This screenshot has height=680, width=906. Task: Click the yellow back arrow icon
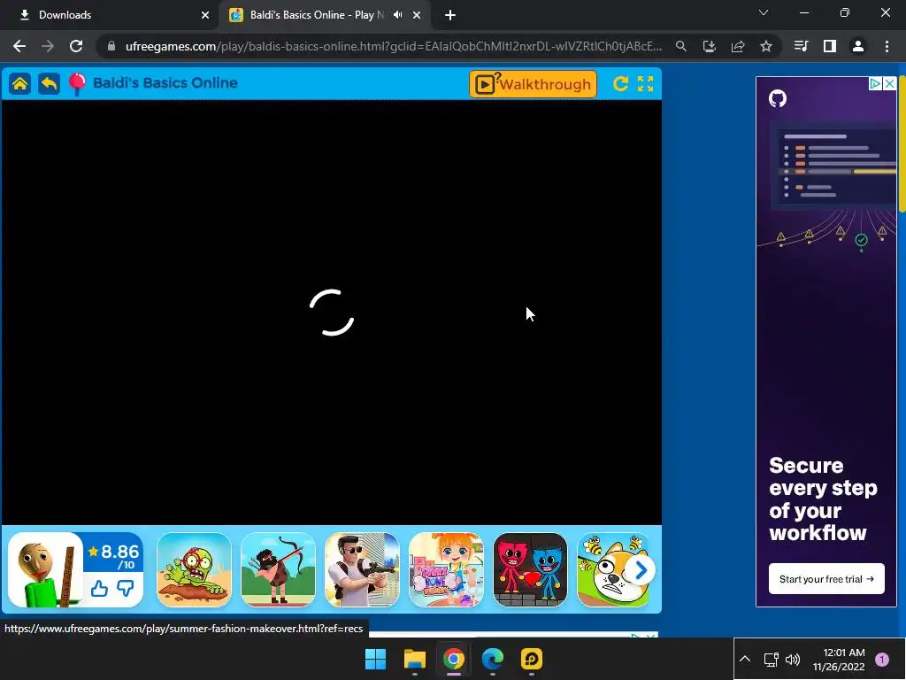pos(50,84)
